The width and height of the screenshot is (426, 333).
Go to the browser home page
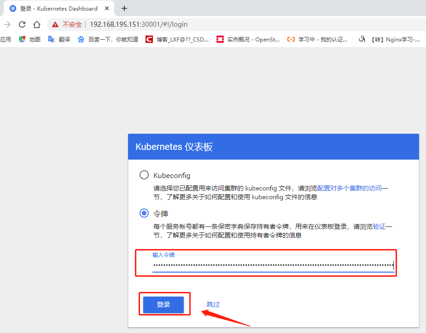37,24
